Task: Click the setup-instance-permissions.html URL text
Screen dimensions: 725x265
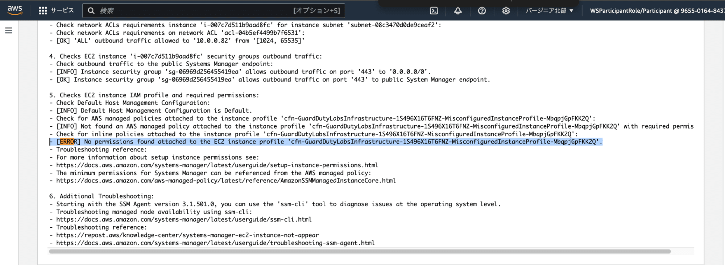Action: (217, 165)
